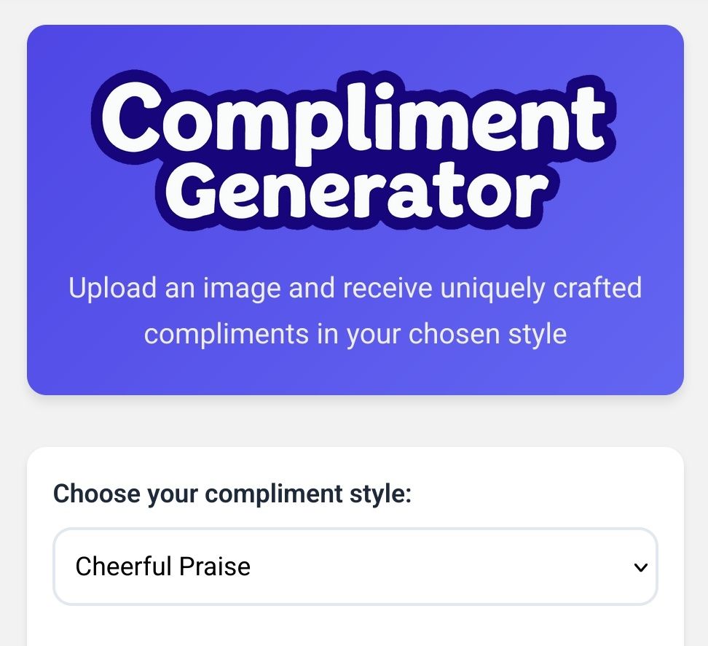
Task: Click the top edge of the style card
Action: point(355,449)
